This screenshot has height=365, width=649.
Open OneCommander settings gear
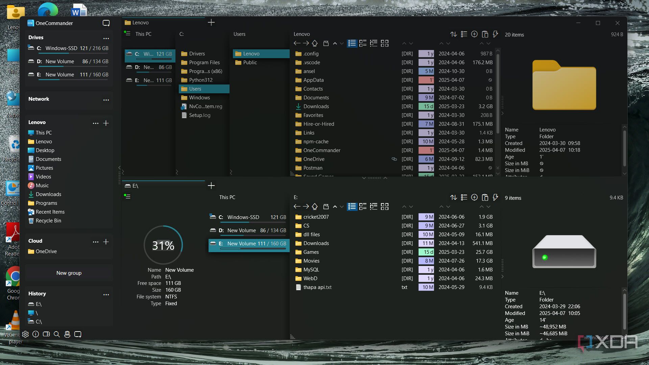point(25,334)
